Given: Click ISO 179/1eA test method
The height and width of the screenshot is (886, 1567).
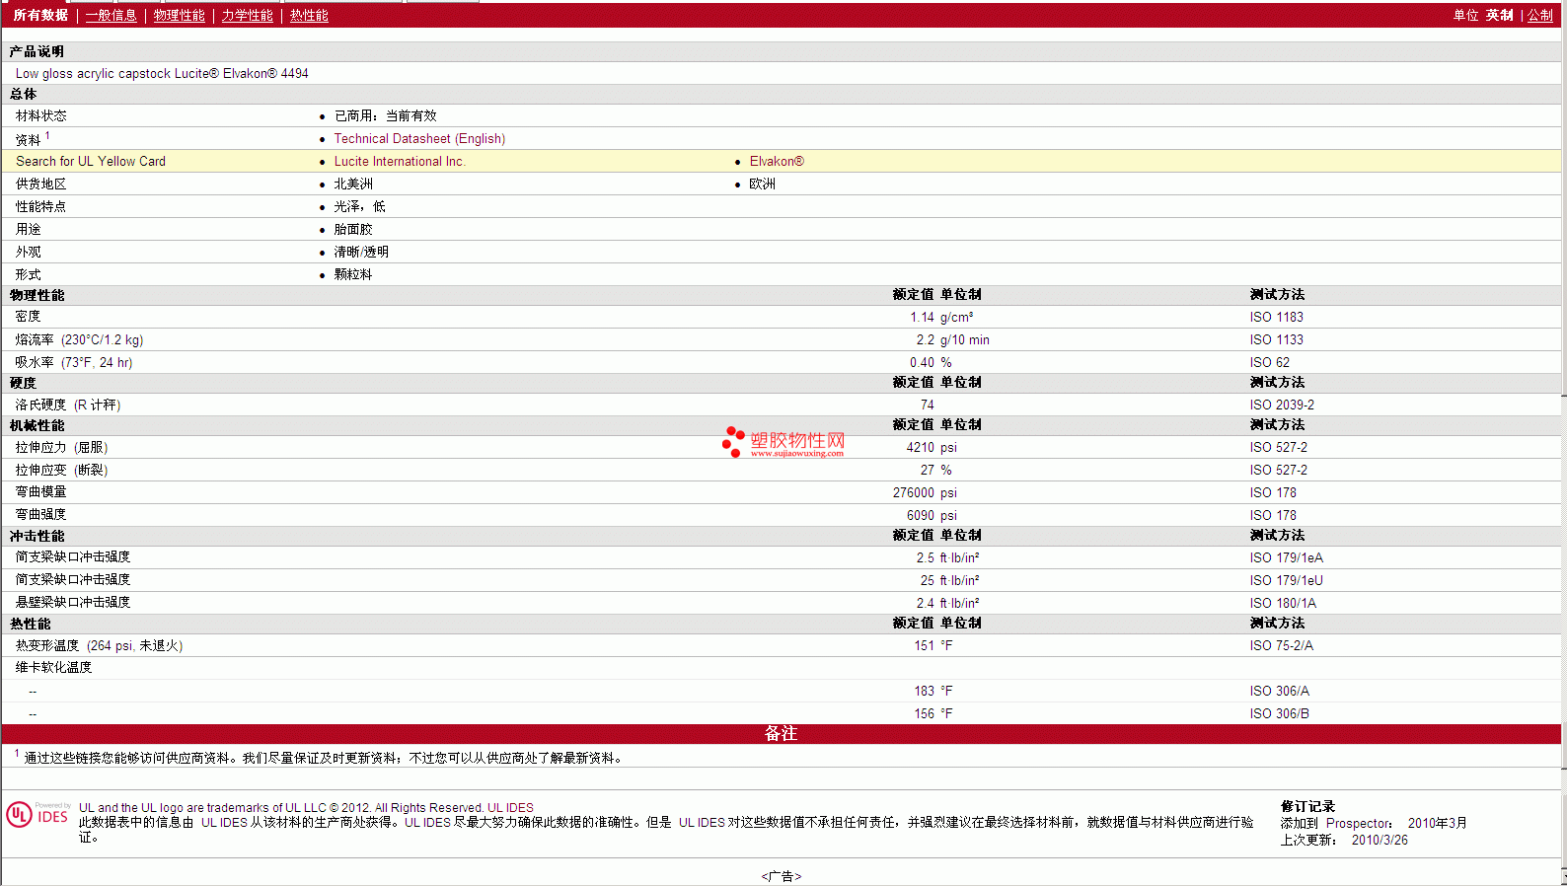Looking at the screenshot, I should (x=1286, y=558).
